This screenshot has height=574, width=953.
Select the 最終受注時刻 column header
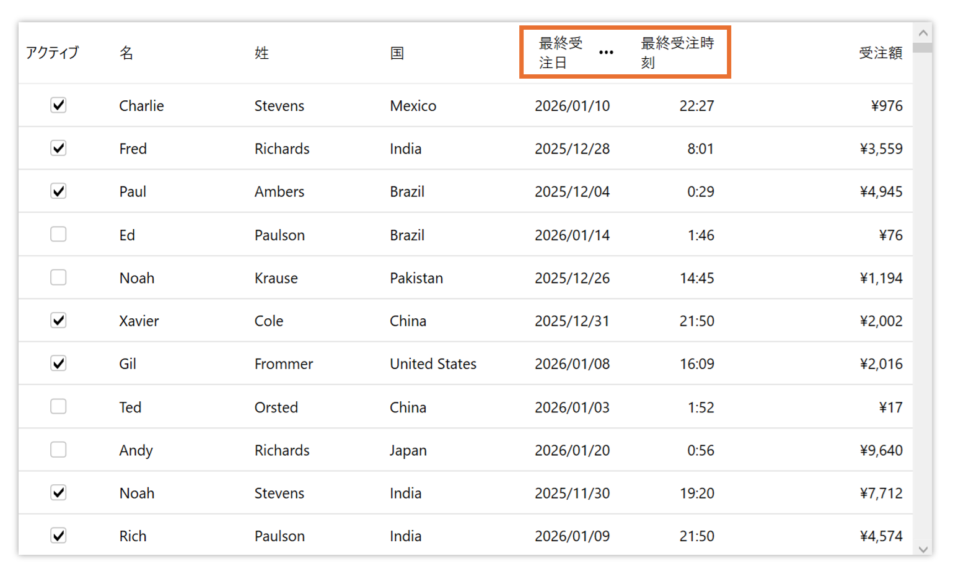coord(677,53)
